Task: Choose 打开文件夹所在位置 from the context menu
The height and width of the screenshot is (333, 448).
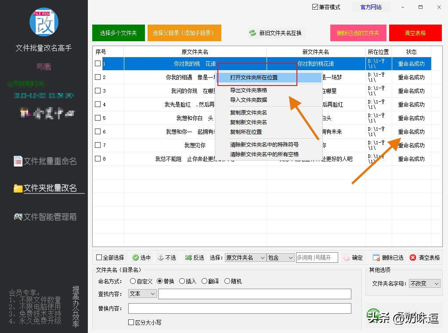Action: click(x=254, y=77)
